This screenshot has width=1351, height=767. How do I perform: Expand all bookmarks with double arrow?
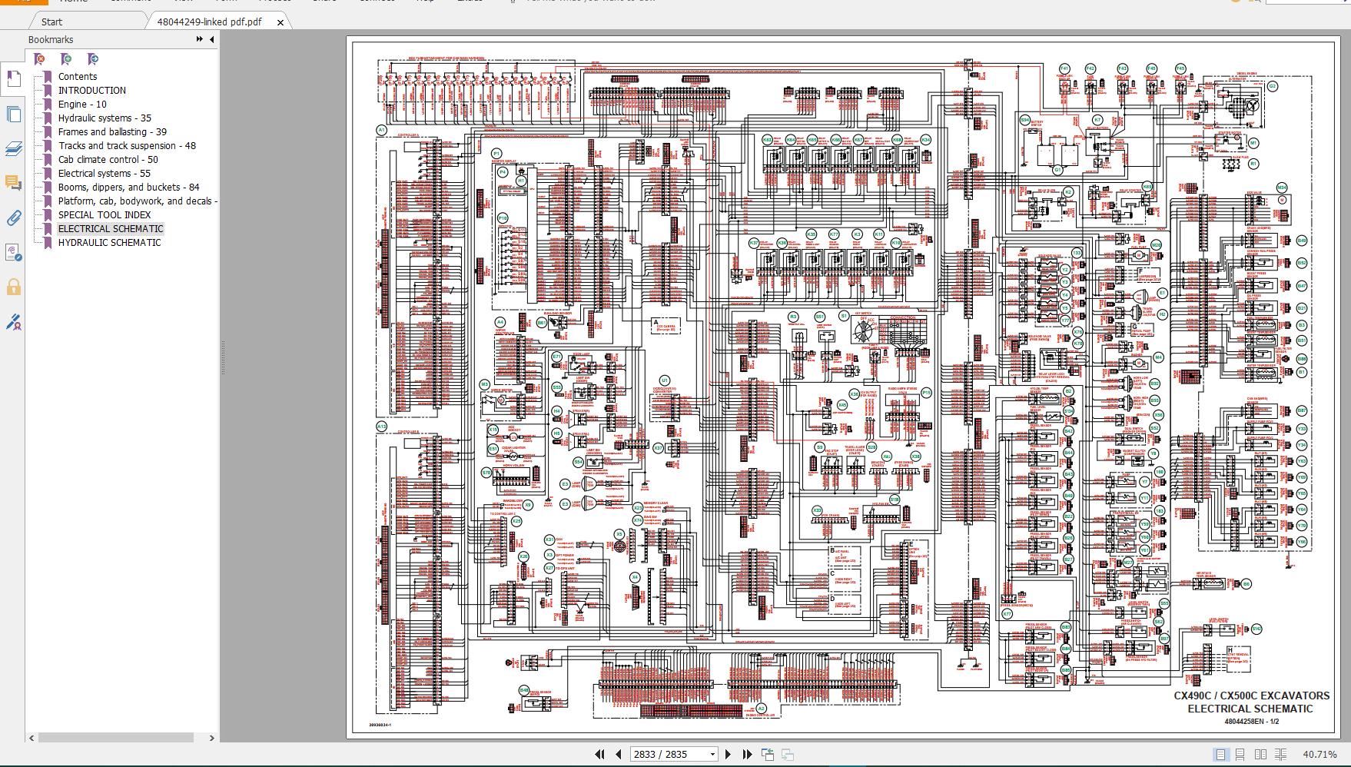200,39
